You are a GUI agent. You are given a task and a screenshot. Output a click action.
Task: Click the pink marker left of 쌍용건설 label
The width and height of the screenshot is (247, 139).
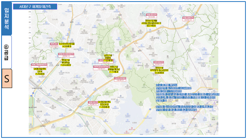(101, 68)
